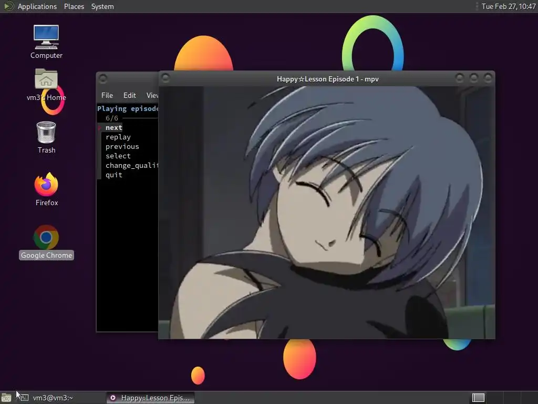The image size is (538, 404).
Task: Open the terminal window menu button in title bar
Action: [103, 79]
